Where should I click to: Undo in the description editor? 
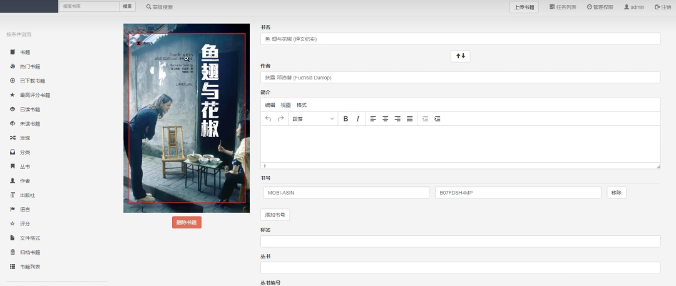click(x=268, y=119)
